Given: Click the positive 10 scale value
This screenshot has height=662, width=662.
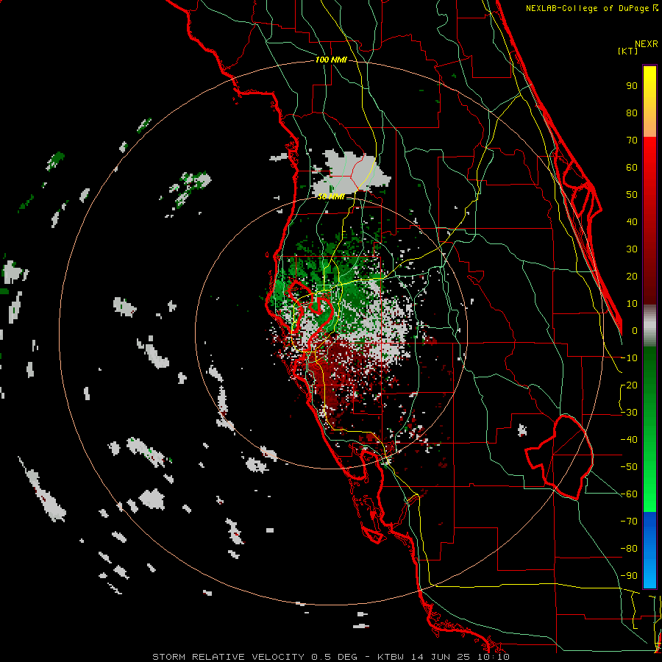Looking at the screenshot, I should [632, 304].
